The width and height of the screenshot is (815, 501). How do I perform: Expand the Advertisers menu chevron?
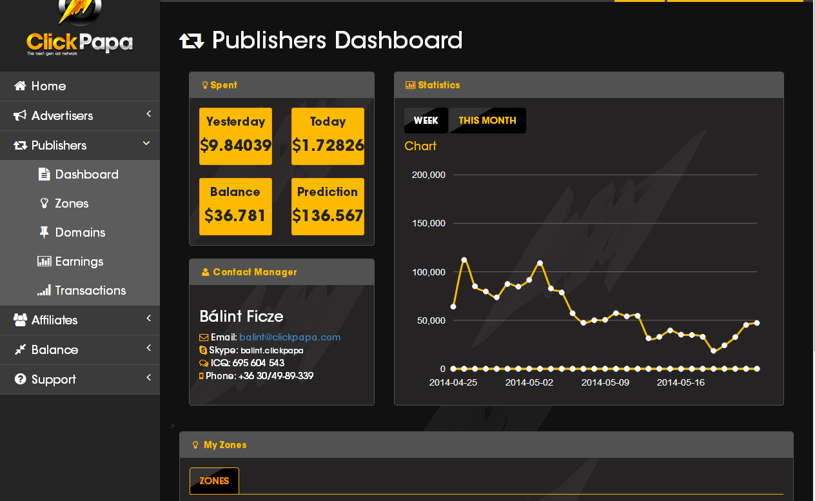point(148,114)
